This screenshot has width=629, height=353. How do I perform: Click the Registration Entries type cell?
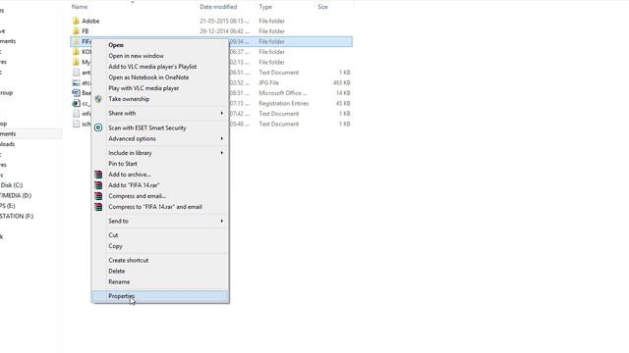284,103
